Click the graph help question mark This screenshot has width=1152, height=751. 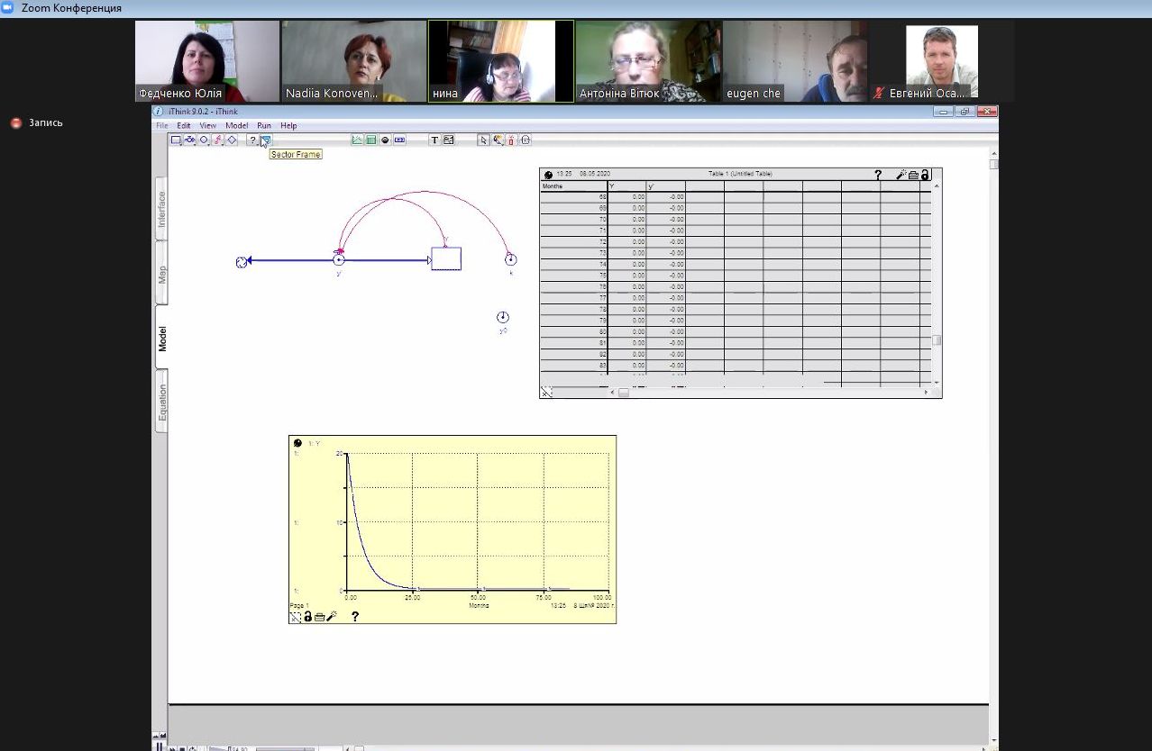(355, 617)
